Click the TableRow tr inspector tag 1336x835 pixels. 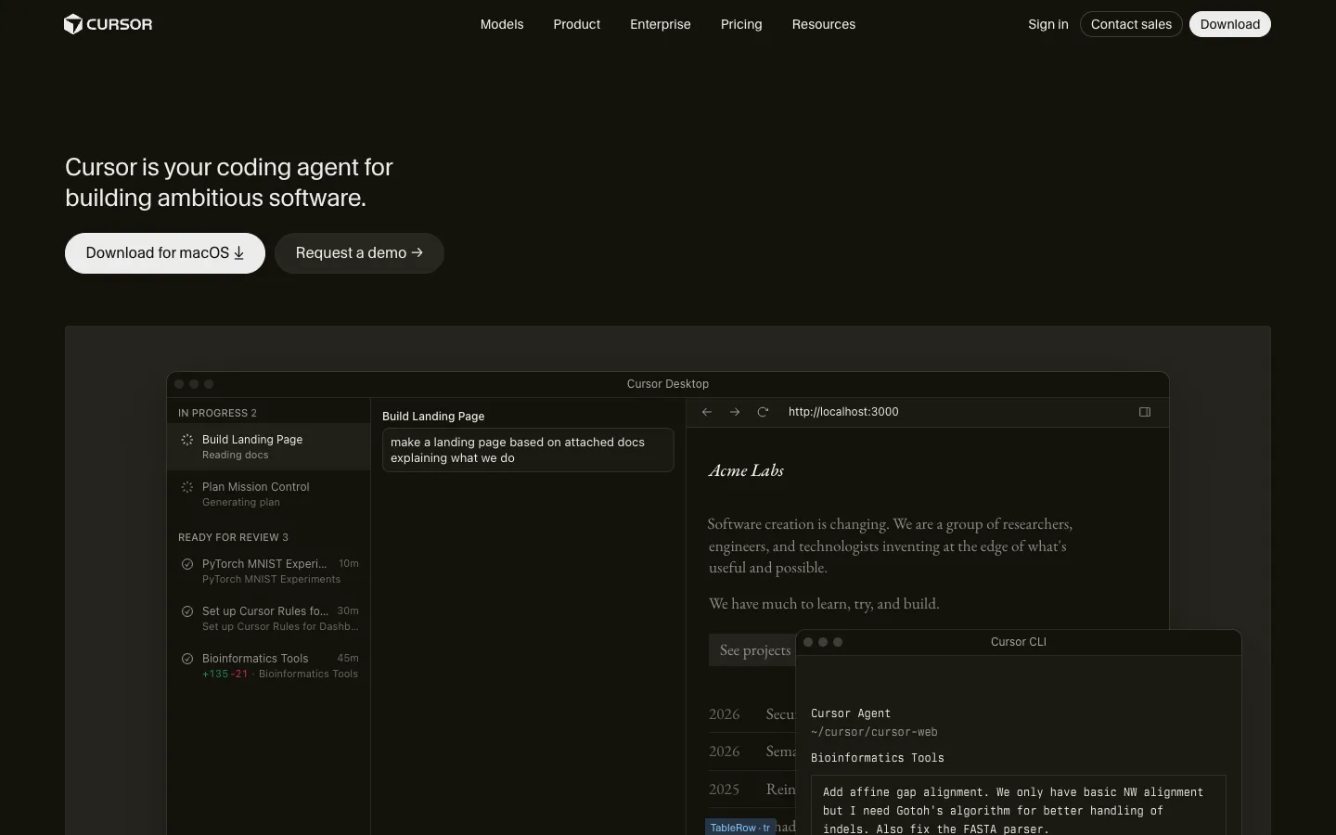[x=740, y=828]
